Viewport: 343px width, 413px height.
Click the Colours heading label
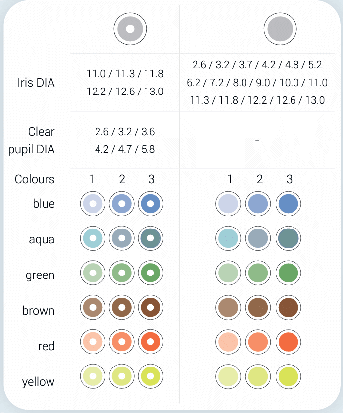coord(35,179)
